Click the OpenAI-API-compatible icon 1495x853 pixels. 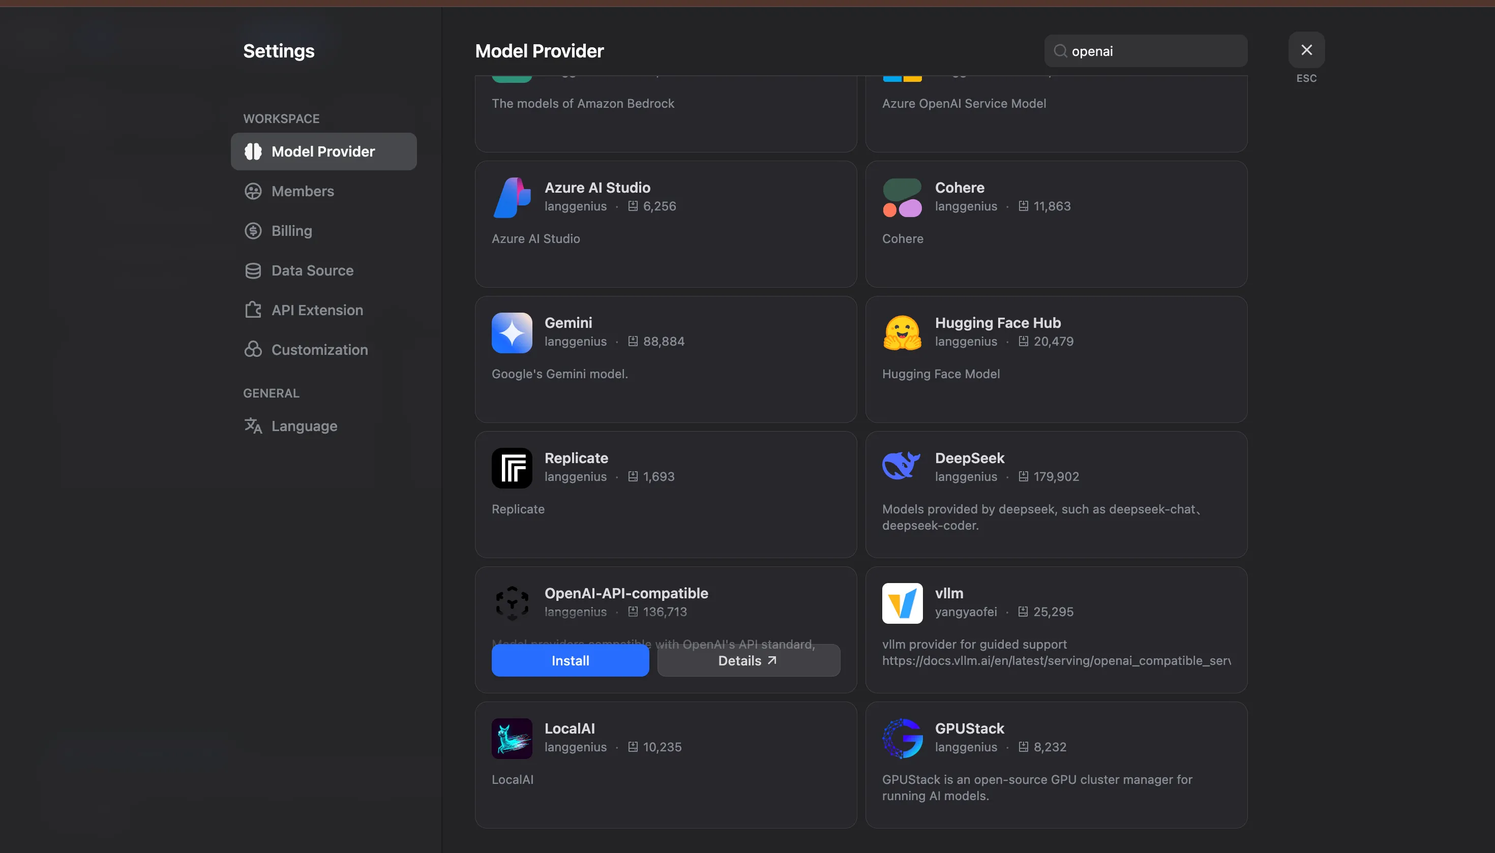click(512, 603)
